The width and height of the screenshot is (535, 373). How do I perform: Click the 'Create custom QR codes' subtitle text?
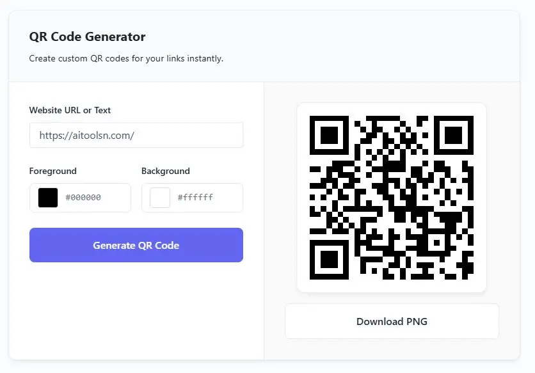click(126, 58)
